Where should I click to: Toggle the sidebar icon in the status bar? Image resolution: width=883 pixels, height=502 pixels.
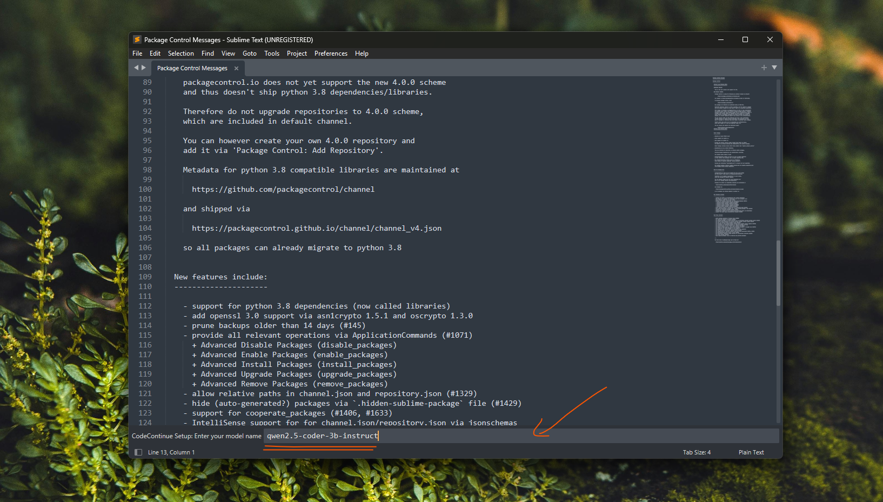pyautogui.click(x=138, y=452)
